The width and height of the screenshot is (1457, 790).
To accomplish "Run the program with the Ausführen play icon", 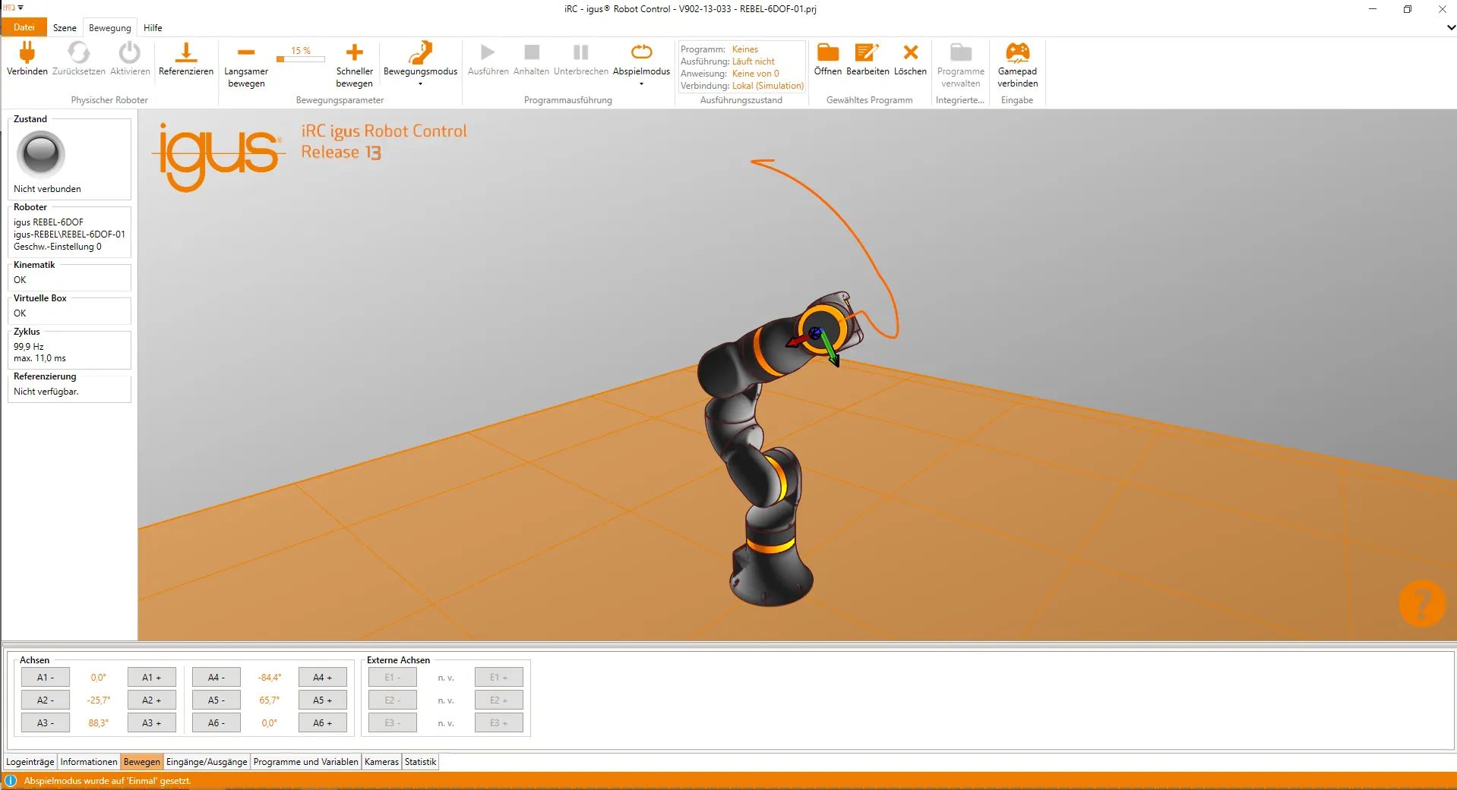I will click(487, 53).
